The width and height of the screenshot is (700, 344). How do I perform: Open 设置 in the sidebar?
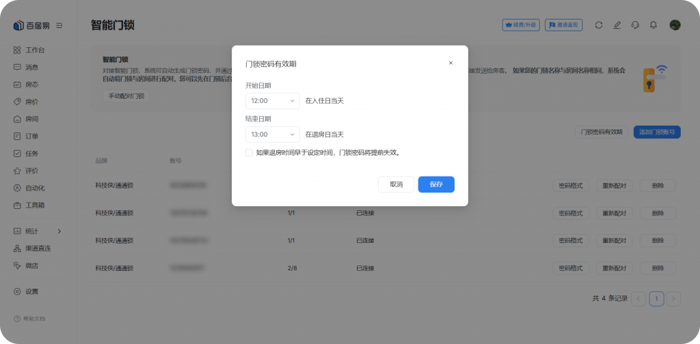click(31, 291)
